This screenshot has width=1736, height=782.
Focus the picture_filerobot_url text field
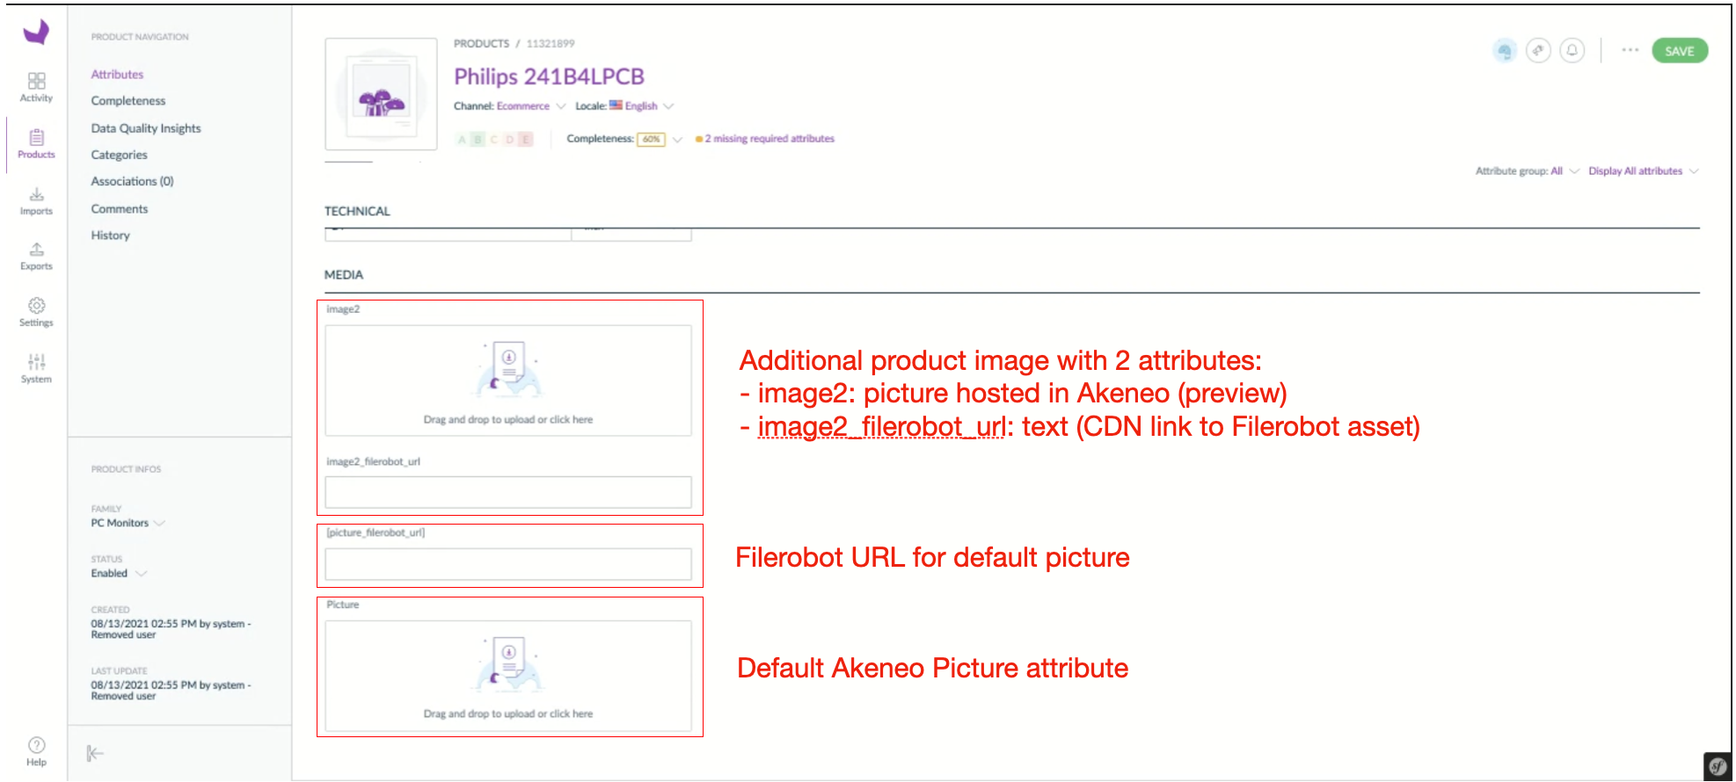click(508, 564)
